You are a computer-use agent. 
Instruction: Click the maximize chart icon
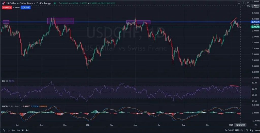tap(248, 3)
